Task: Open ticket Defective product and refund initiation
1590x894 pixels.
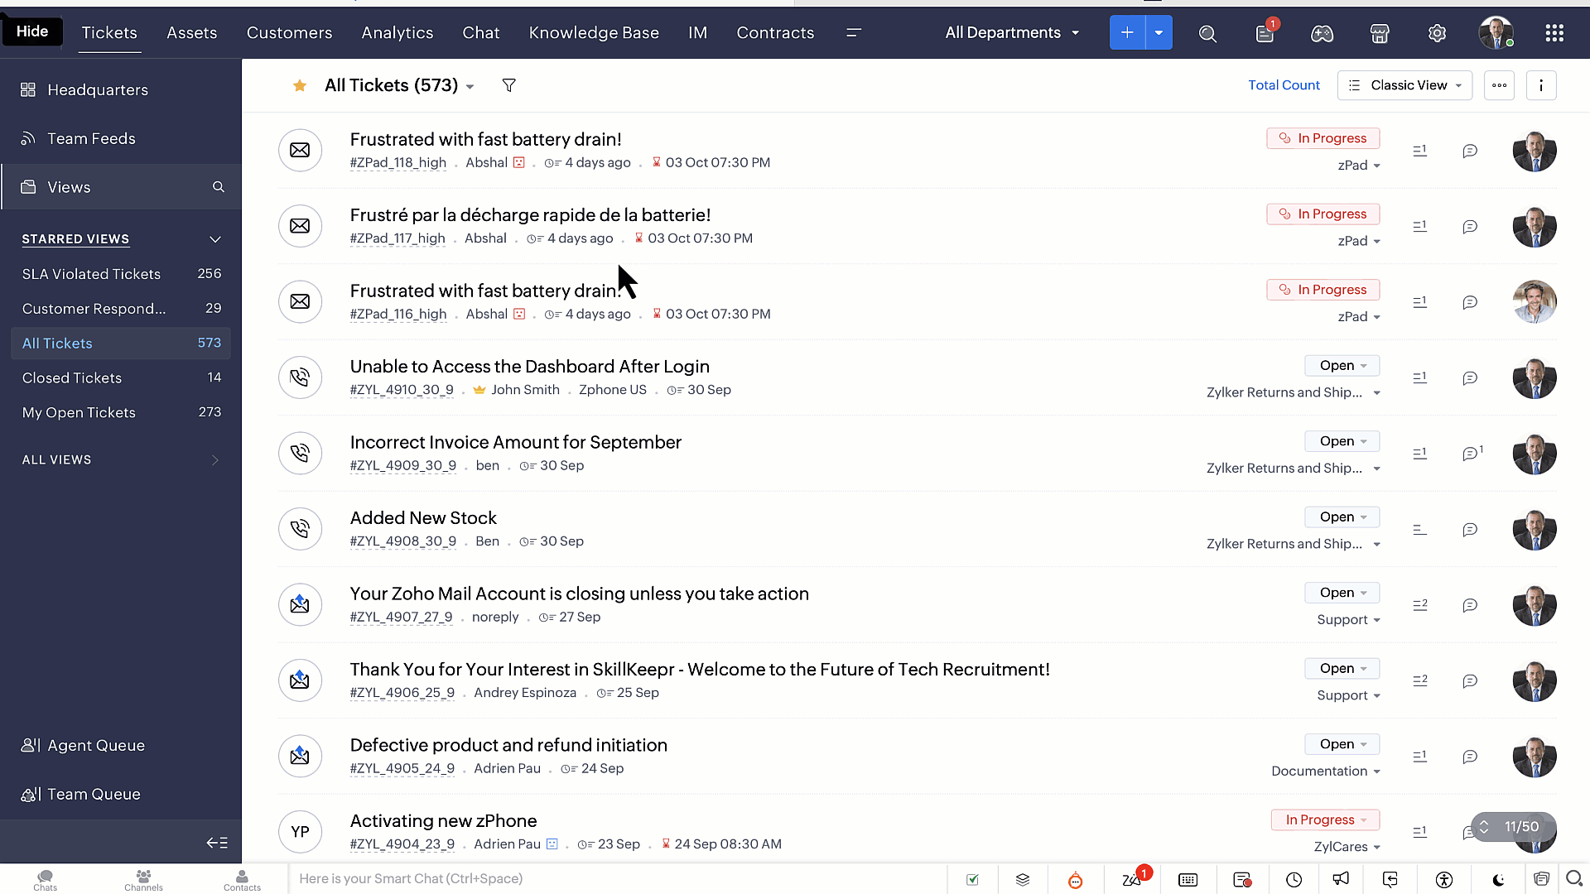Action: coord(508,745)
